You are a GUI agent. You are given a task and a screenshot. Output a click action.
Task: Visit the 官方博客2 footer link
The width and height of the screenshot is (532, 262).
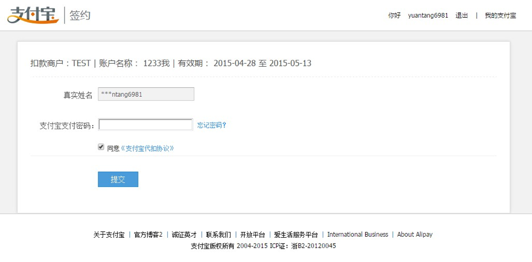point(148,234)
